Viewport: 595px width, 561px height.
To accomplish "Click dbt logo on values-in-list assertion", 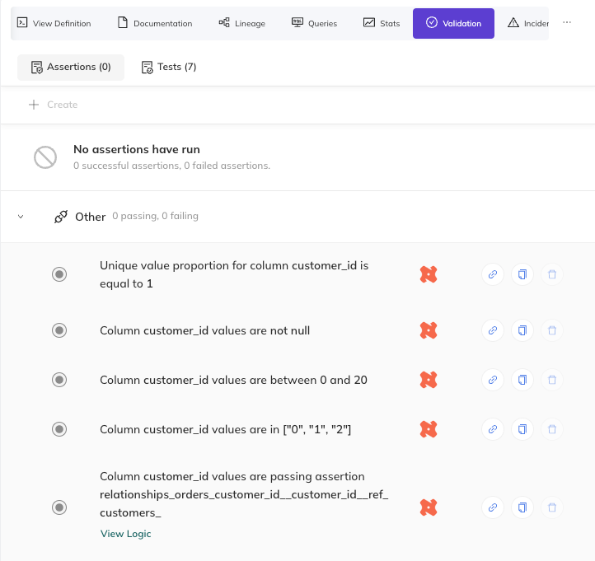I will coord(428,428).
